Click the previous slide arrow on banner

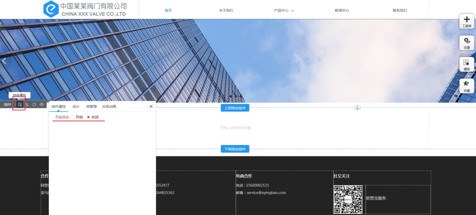[4, 61]
